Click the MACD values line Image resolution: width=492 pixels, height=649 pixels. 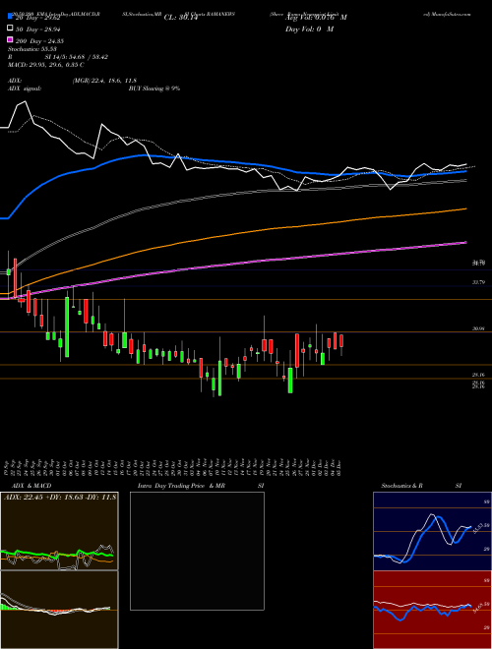pyautogui.click(x=46, y=65)
